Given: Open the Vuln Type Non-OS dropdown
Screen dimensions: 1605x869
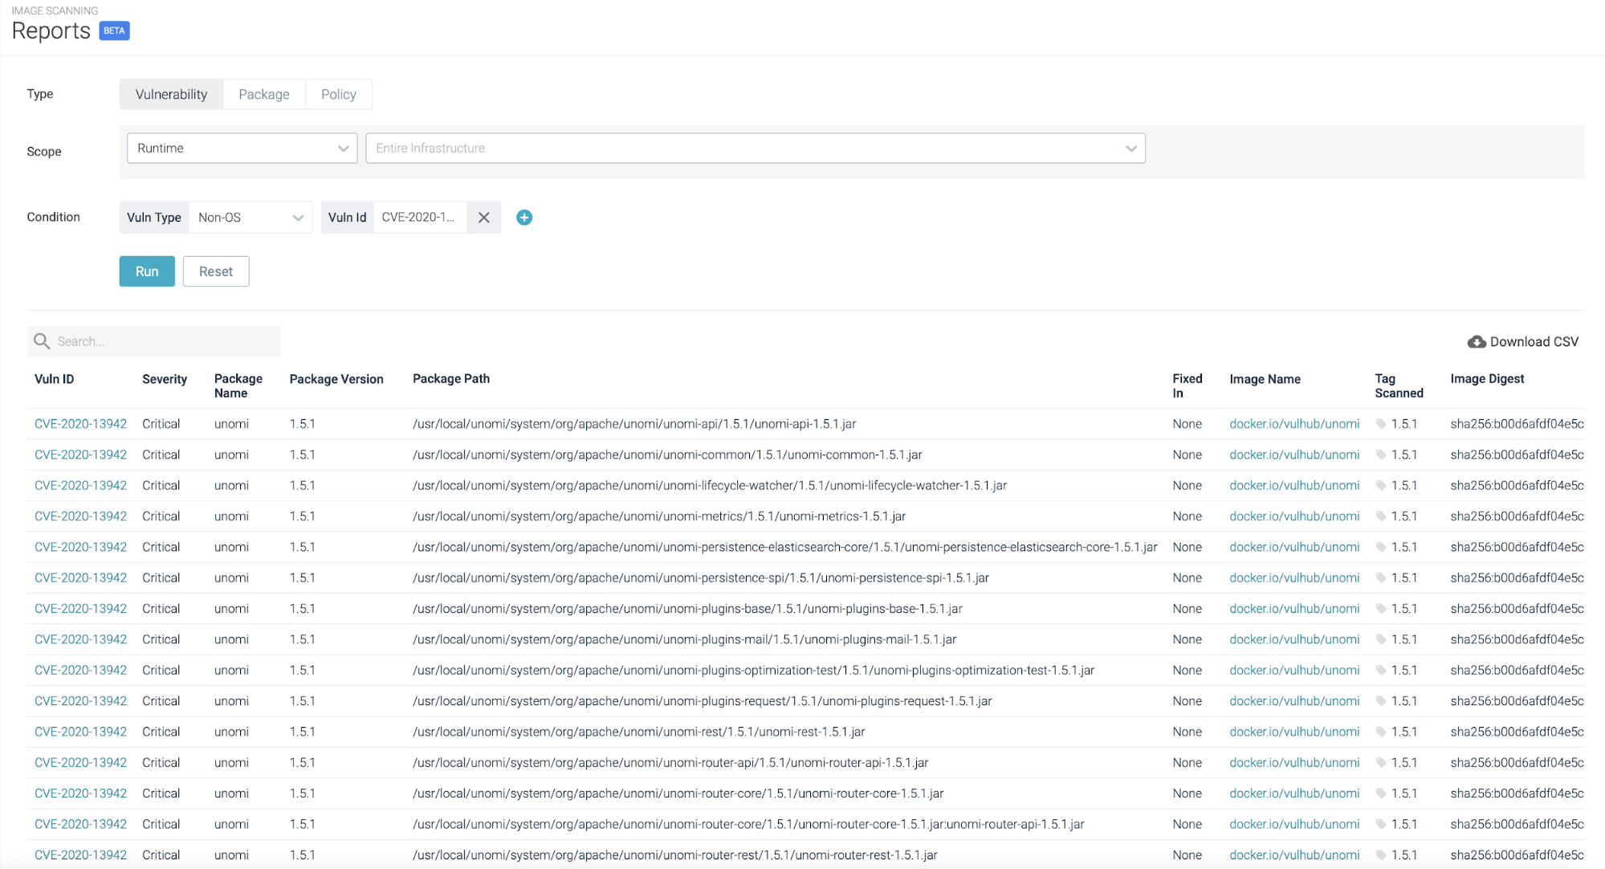Looking at the screenshot, I should coord(251,218).
